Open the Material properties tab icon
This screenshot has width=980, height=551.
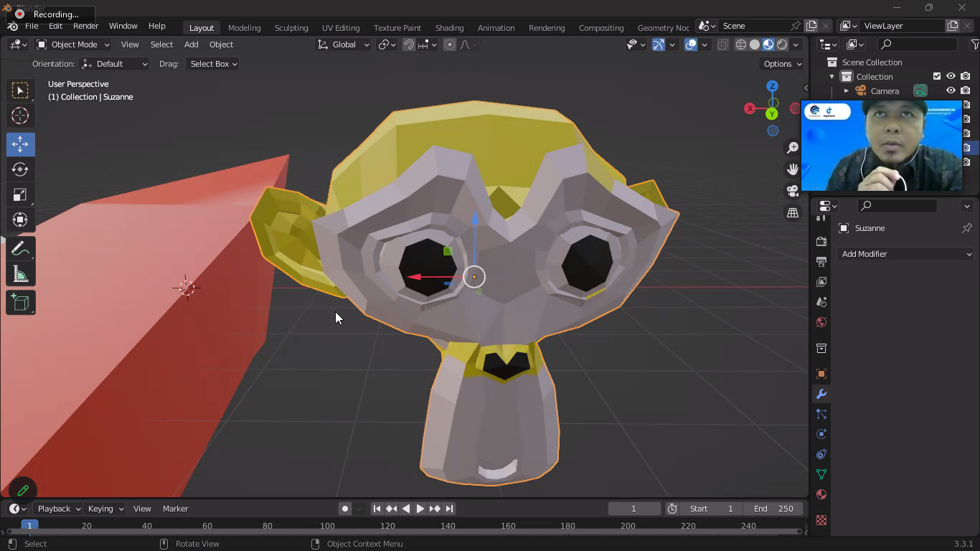click(x=821, y=494)
